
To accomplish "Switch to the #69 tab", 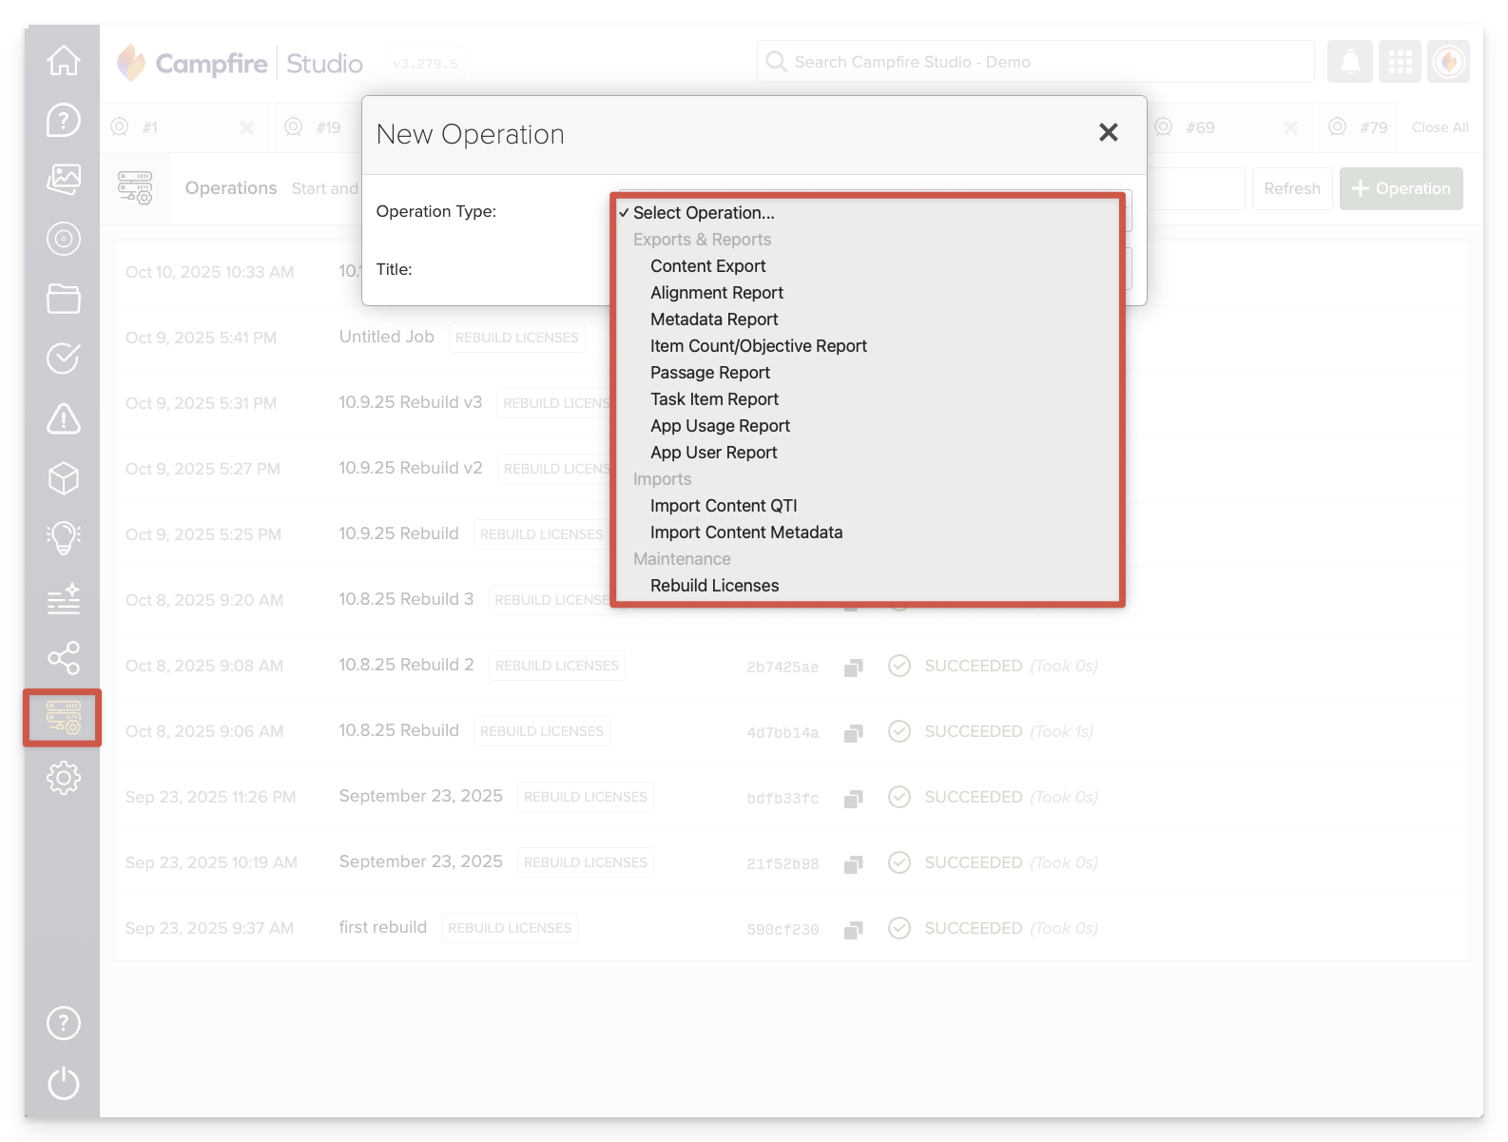I will (x=1200, y=127).
